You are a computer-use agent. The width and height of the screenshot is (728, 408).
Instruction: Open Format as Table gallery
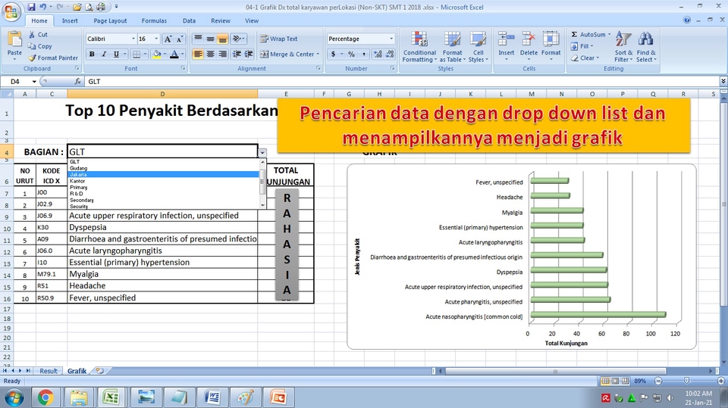click(x=452, y=46)
